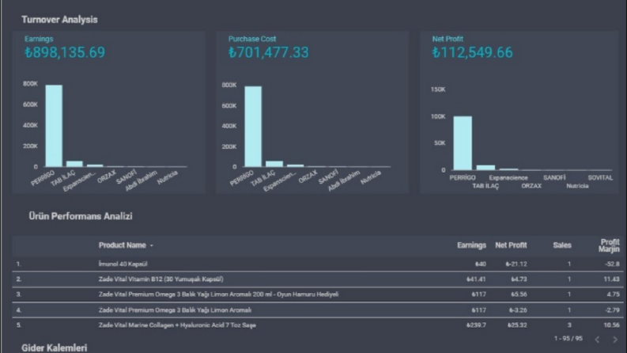Click SANOFİ label in Net Profit chart

point(554,178)
